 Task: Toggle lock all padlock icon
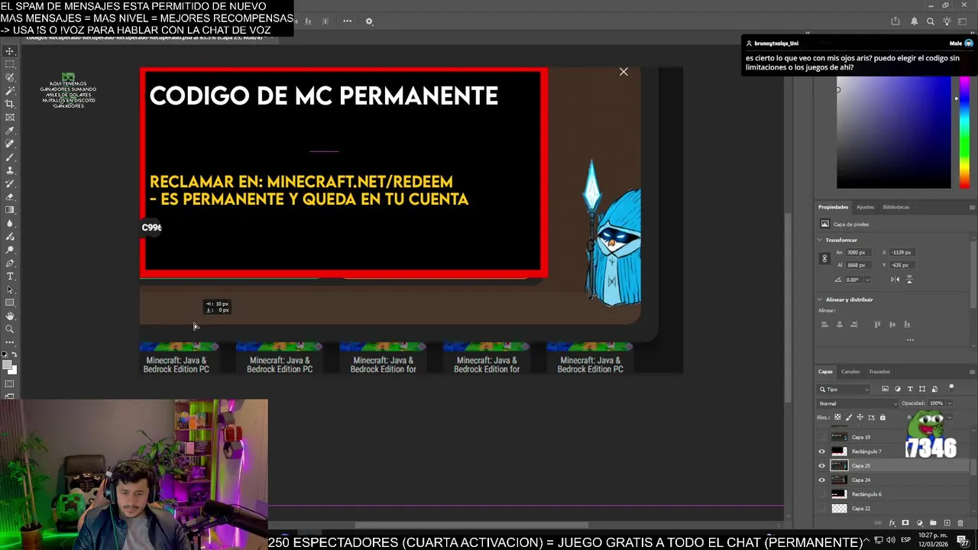[882, 418]
